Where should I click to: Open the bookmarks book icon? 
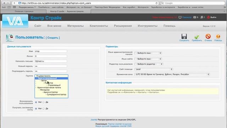click(x=9, y=7)
